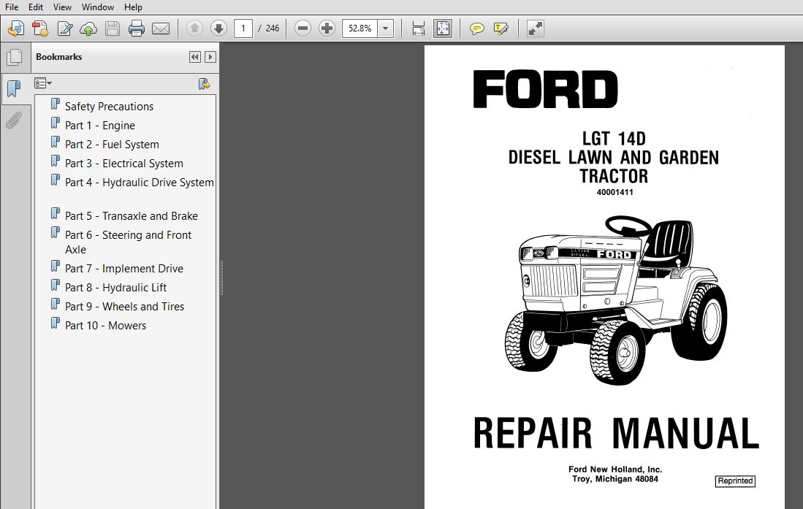Image resolution: width=803 pixels, height=509 pixels.
Task: Open Part 10 - Mowers bookmark
Action: click(x=105, y=326)
